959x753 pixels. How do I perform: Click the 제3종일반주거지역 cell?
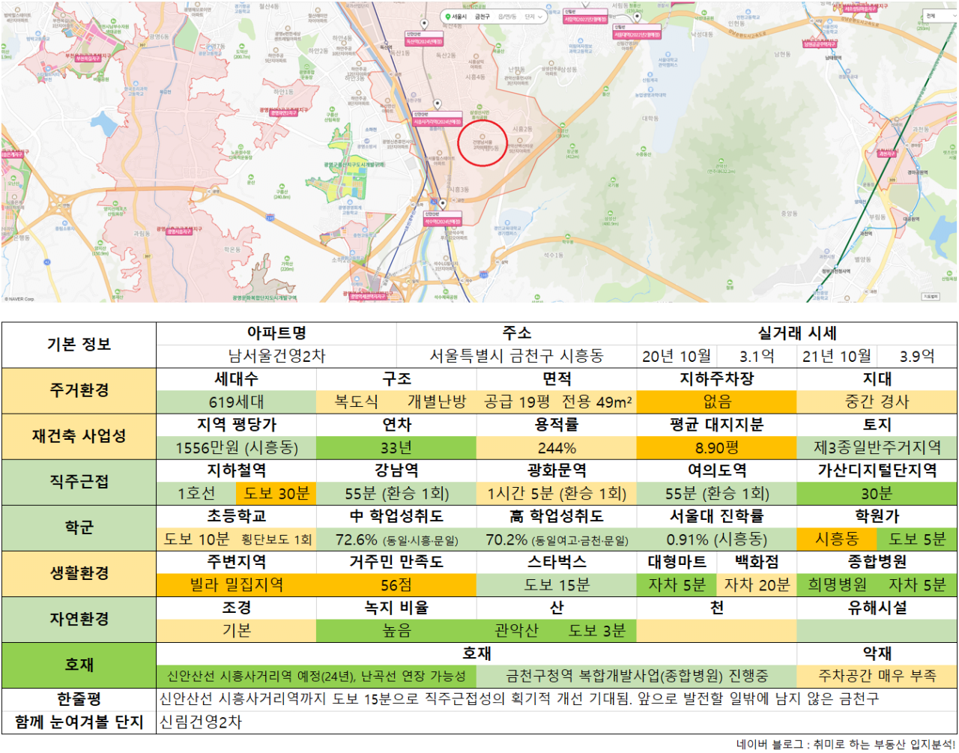point(877,447)
